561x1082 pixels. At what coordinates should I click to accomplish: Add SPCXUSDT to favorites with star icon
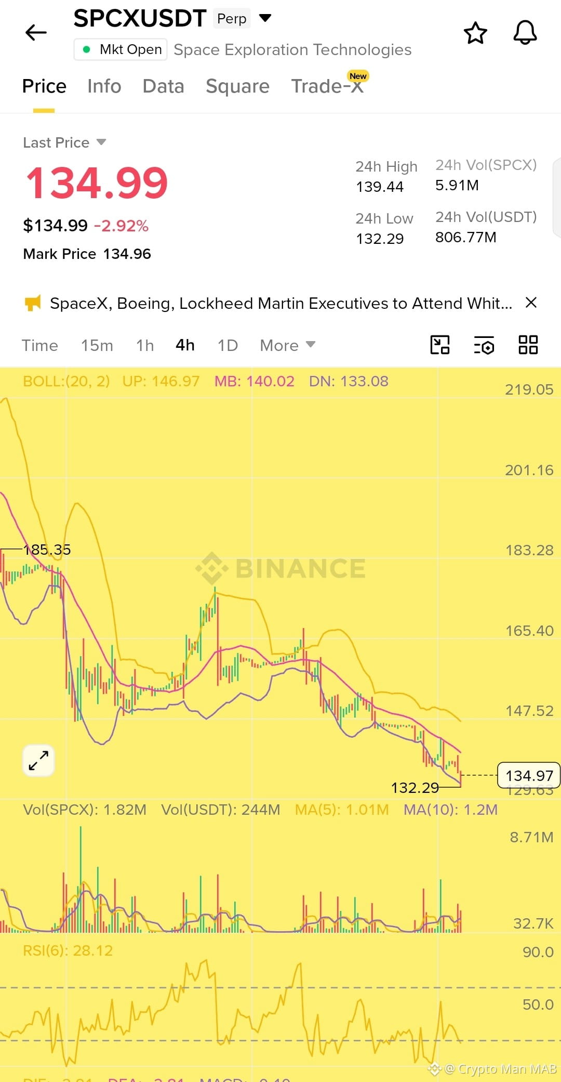tap(475, 33)
